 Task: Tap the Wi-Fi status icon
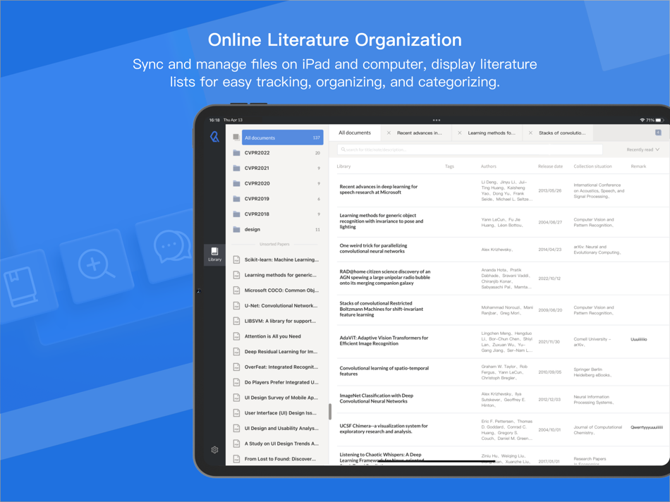tap(642, 120)
